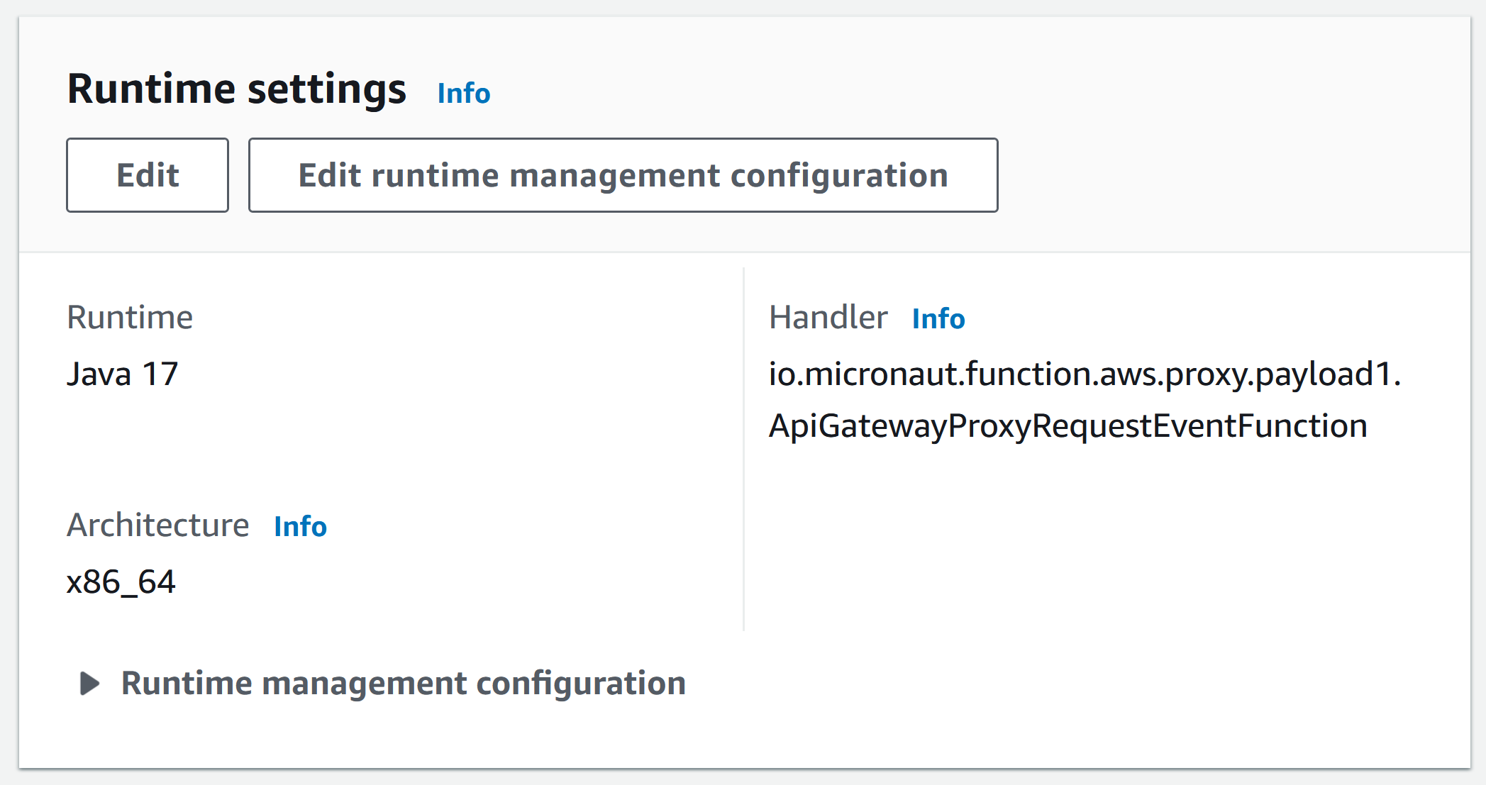The image size is (1486, 785).
Task: Open the Handler Info link
Action: pyautogui.click(x=938, y=318)
